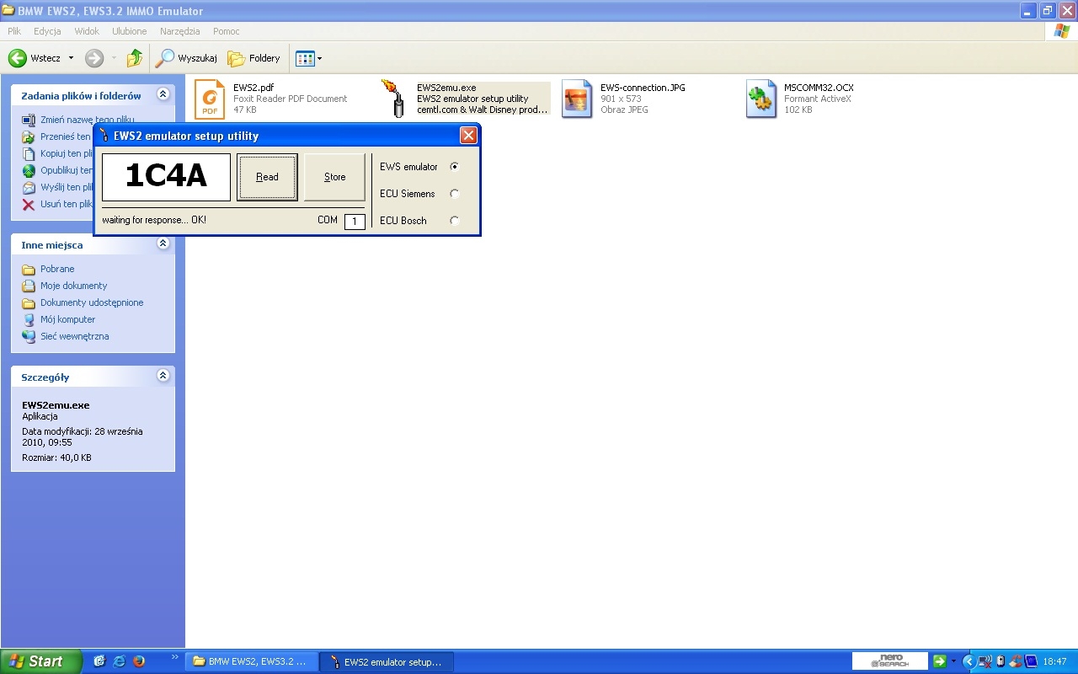1078x674 pixels.
Task: Click the Przenieś ten plik icon
Action: point(29,136)
